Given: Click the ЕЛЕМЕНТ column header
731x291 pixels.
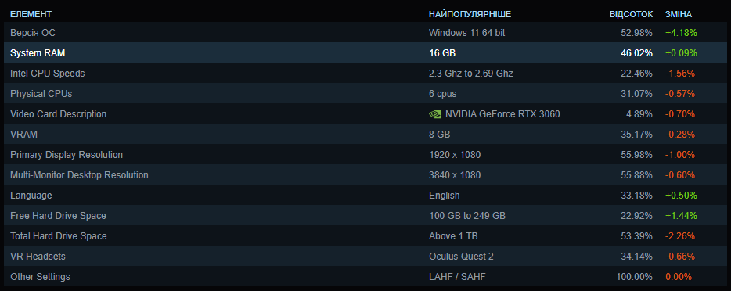Looking at the screenshot, I should (x=31, y=14).
